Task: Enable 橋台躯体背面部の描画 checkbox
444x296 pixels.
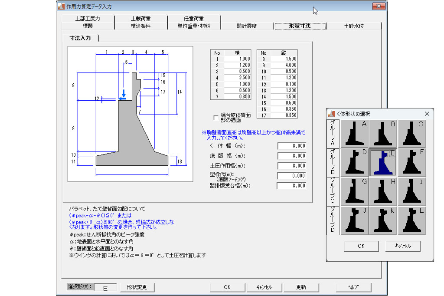Action: [216, 118]
